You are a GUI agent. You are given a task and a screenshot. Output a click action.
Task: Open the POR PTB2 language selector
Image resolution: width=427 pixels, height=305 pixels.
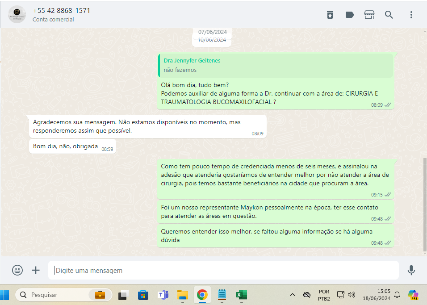coord(324,295)
